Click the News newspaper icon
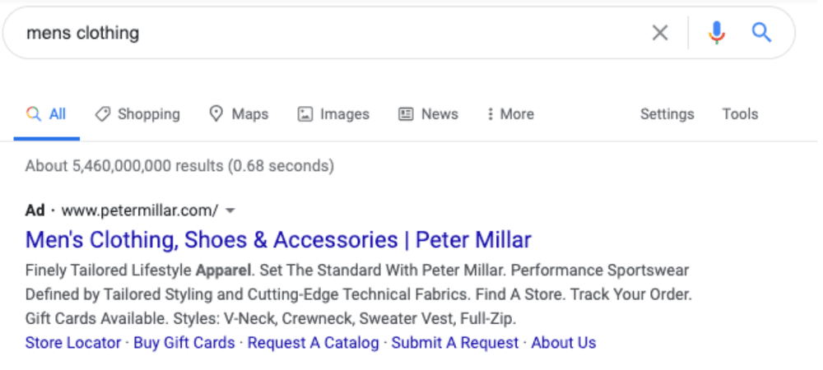 [406, 113]
